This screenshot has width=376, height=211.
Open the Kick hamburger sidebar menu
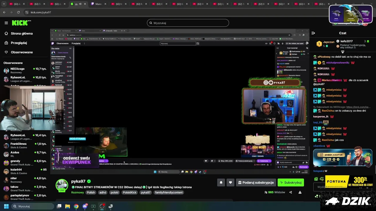[6, 23]
